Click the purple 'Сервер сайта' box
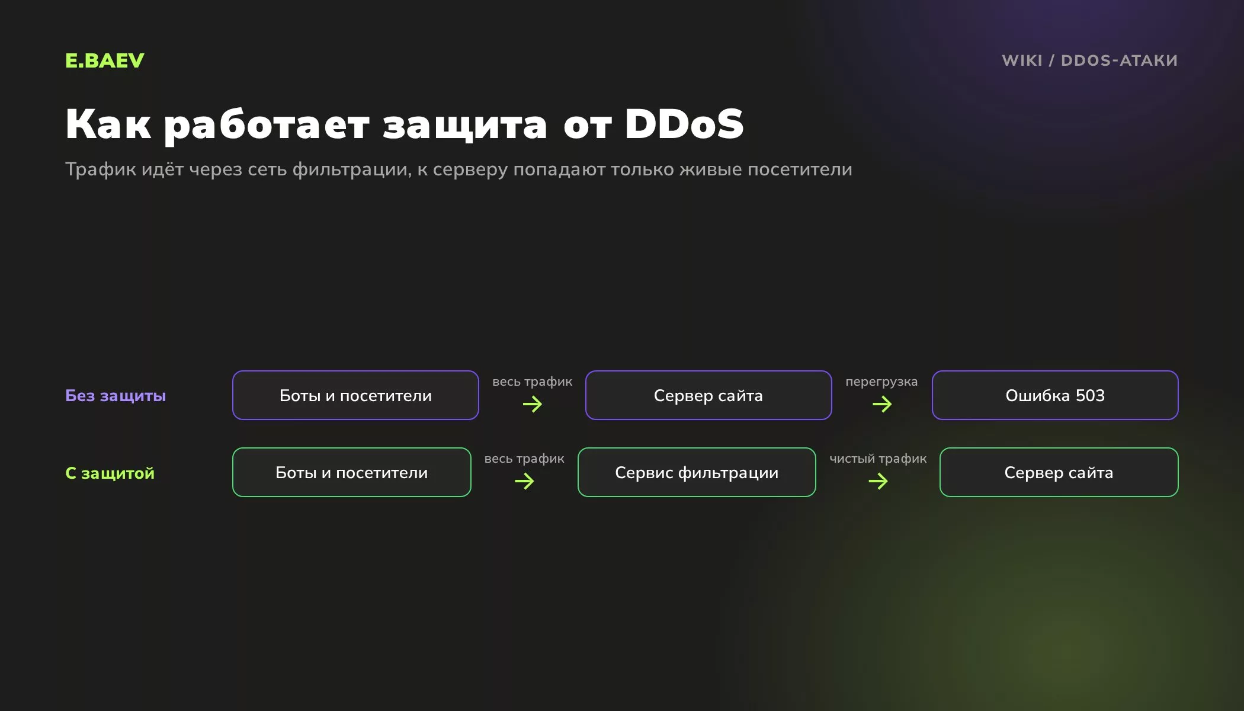The height and width of the screenshot is (711, 1244). point(708,395)
